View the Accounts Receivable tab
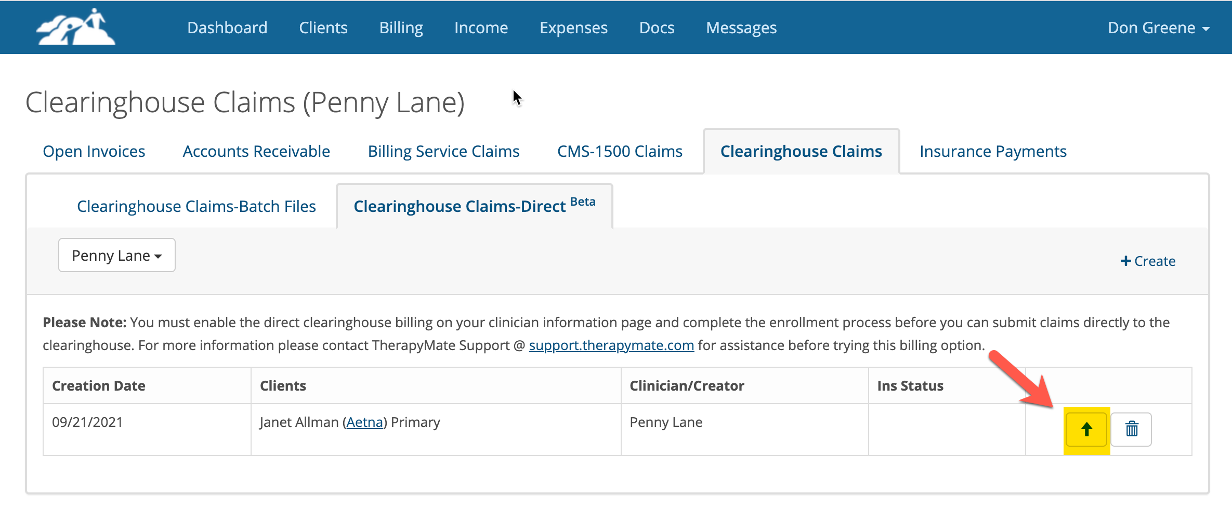This screenshot has width=1232, height=508. click(x=256, y=151)
